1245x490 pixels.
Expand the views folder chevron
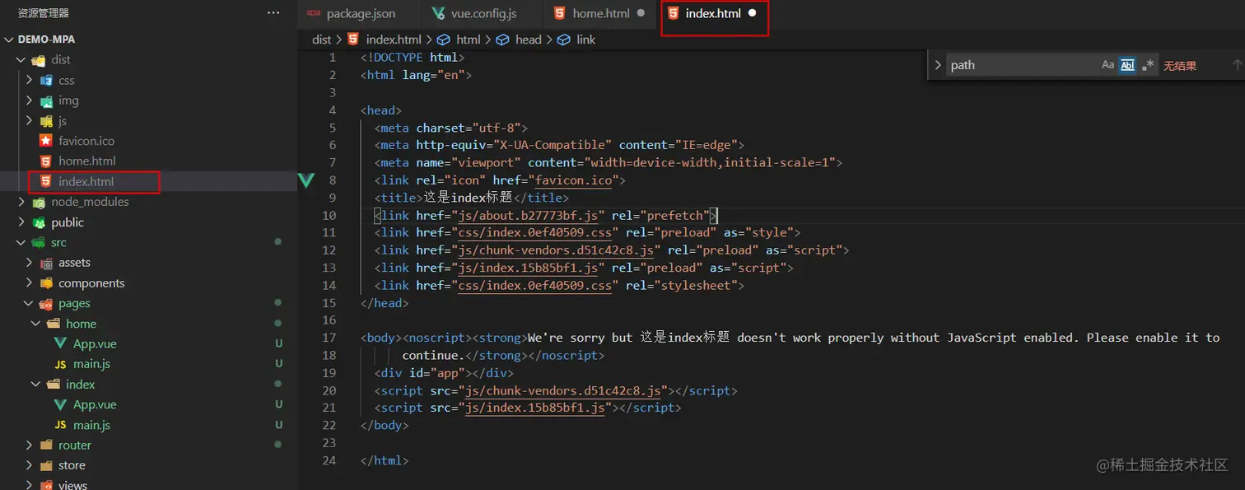click(29, 485)
